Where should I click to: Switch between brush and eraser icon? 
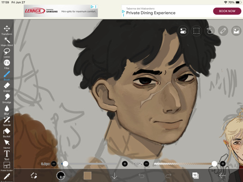click(34, 176)
